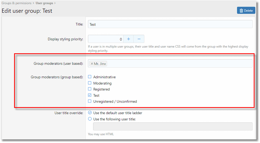Screen dimensions: 260x143
Task: Decrease display styling priority with minus
Action: pyautogui.click(x=139, y=39)
